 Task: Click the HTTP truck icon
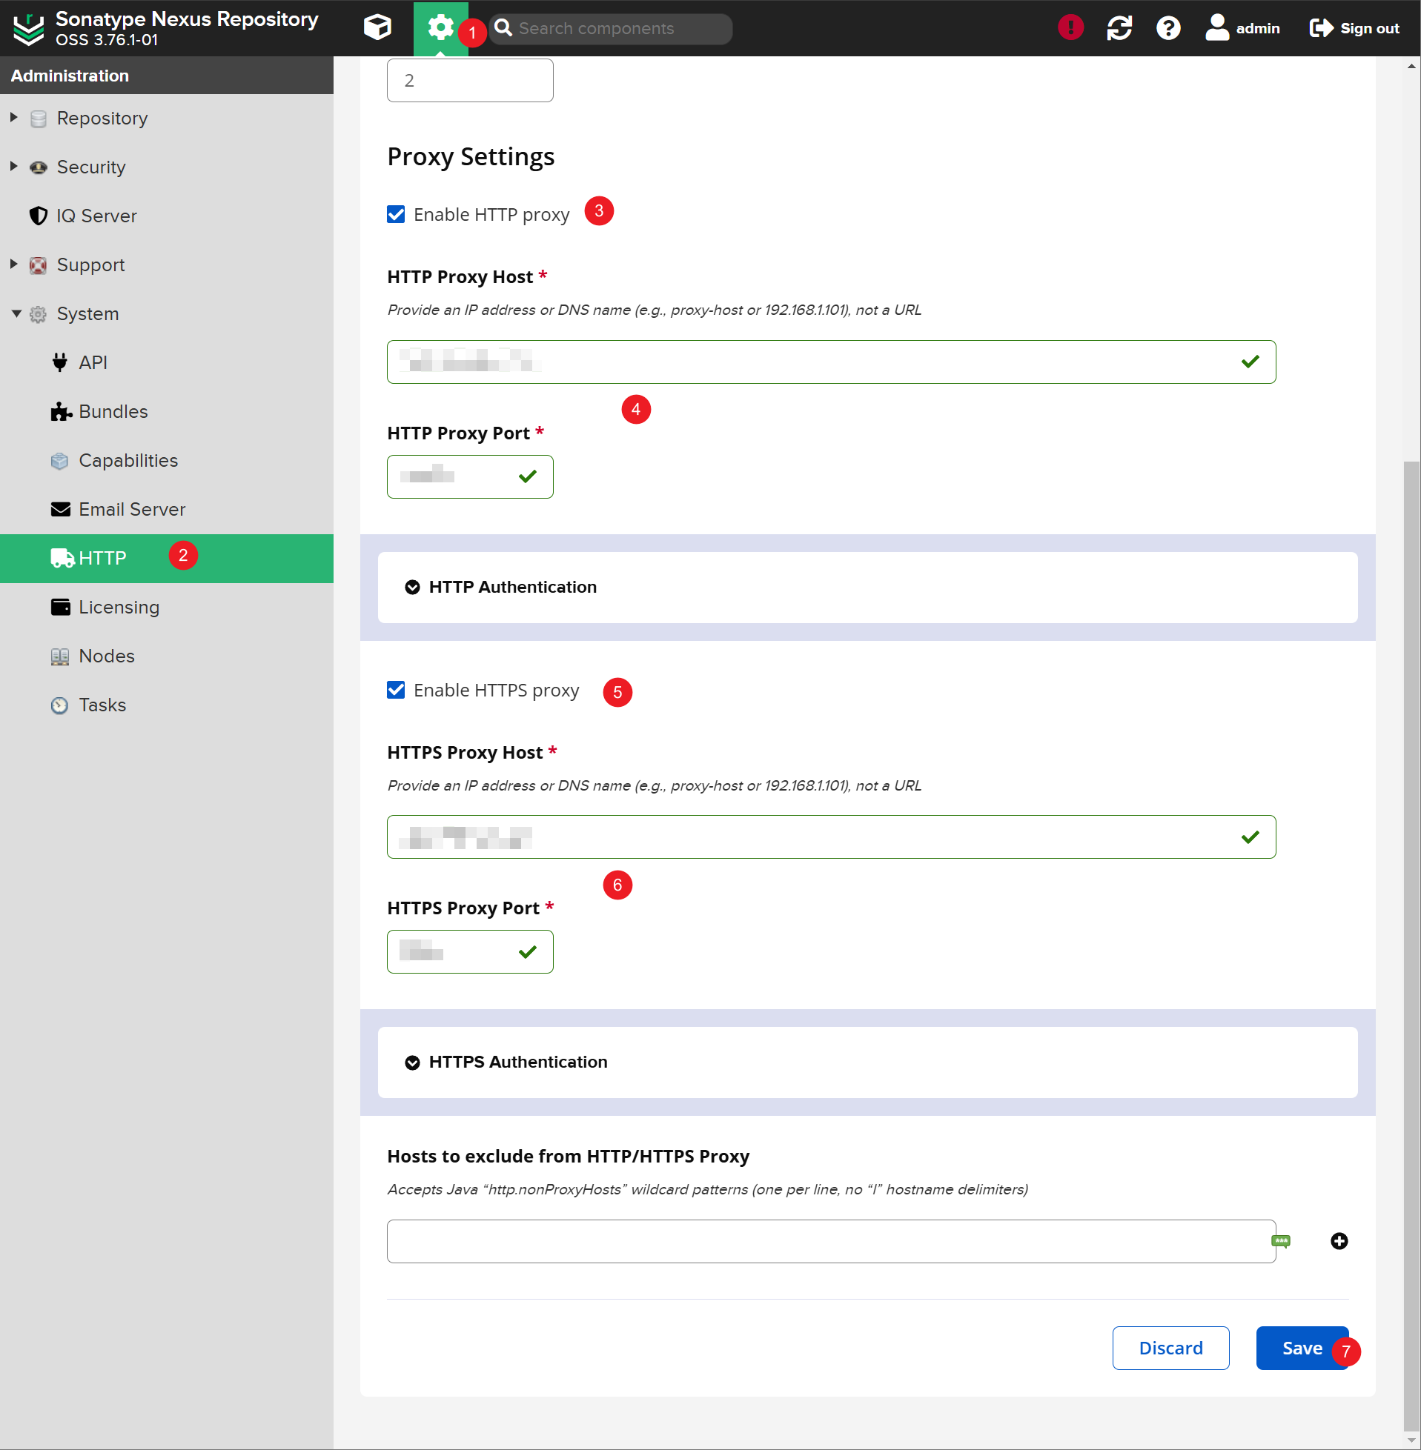click(62, 558)
